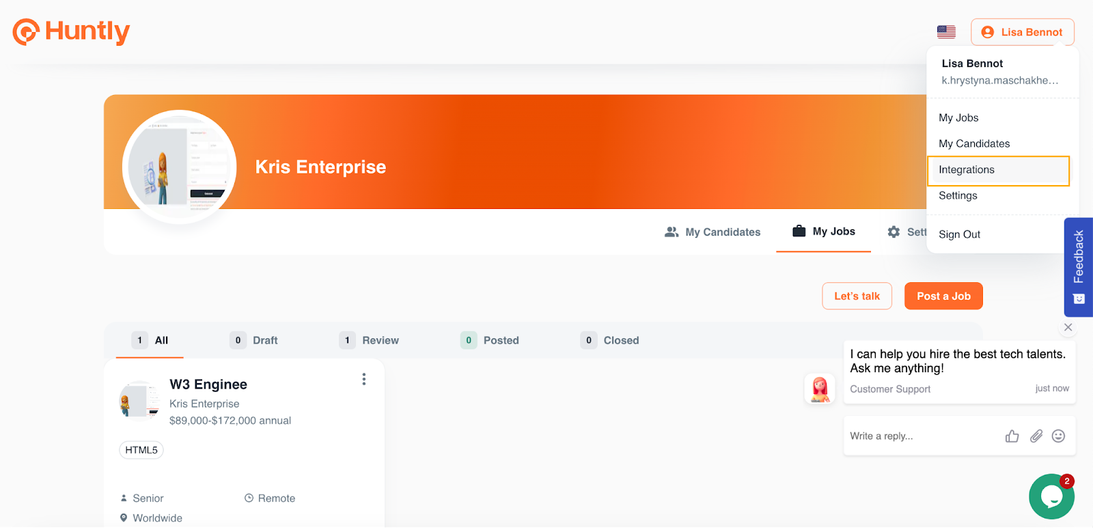Select the Closed jobs filter tab
1093x528 pixels.
[x=609, y=340]
